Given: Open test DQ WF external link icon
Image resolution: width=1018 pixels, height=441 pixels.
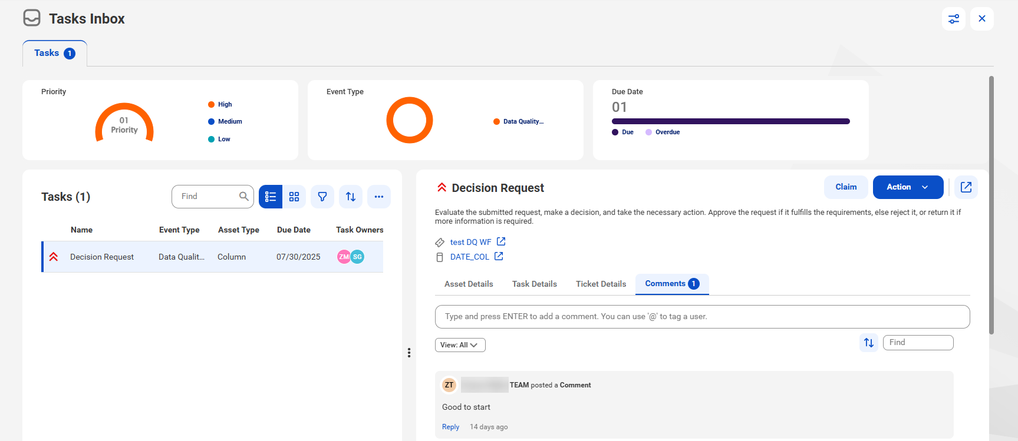Looking at the screenshot, I should pyautogui.click(x=501, y=241).
